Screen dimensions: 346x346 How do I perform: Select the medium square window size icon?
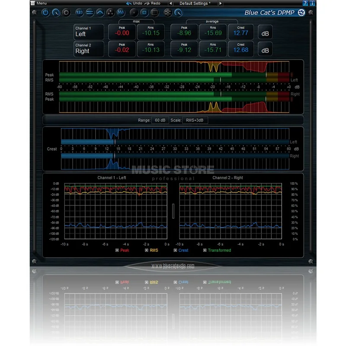[x=144, y=13]
